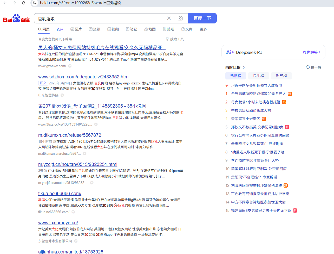This screenshot has width=334, height=254.
Task: Click the info icon beside 东营鲁秀木业有限公司
Action: point(76,241)
